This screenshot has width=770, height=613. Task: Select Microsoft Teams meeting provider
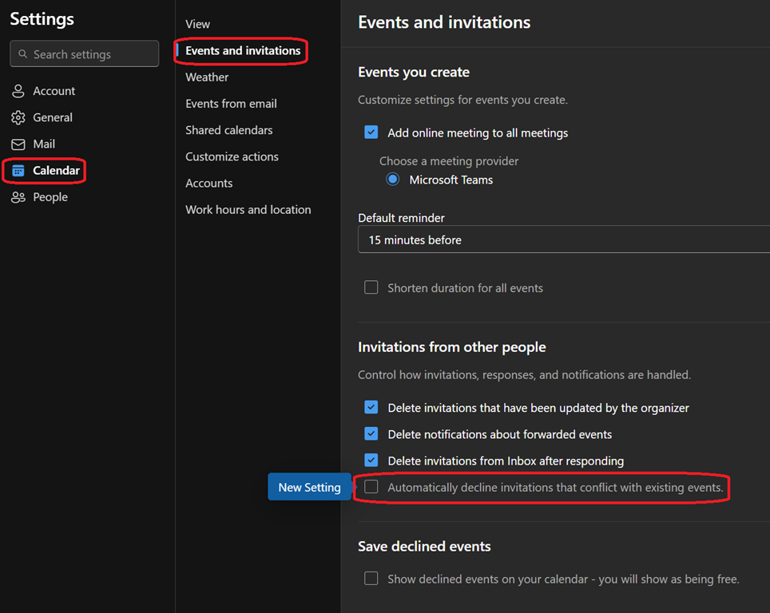pyautogui.click(x=393, y=180)
